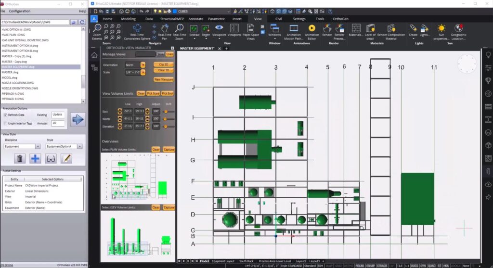Click the trash can delete icon

(20, 158)
